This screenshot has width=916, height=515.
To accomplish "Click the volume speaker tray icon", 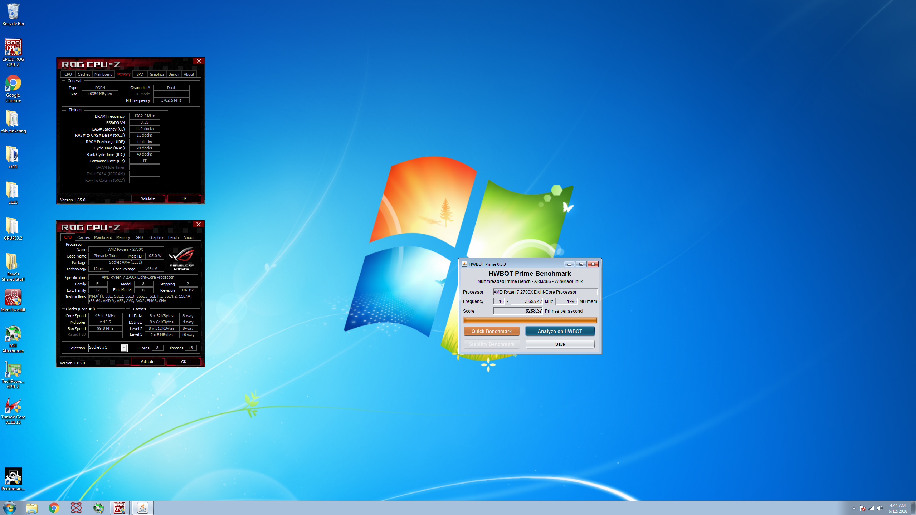I will pyautogui.click(x=880, y=508).
